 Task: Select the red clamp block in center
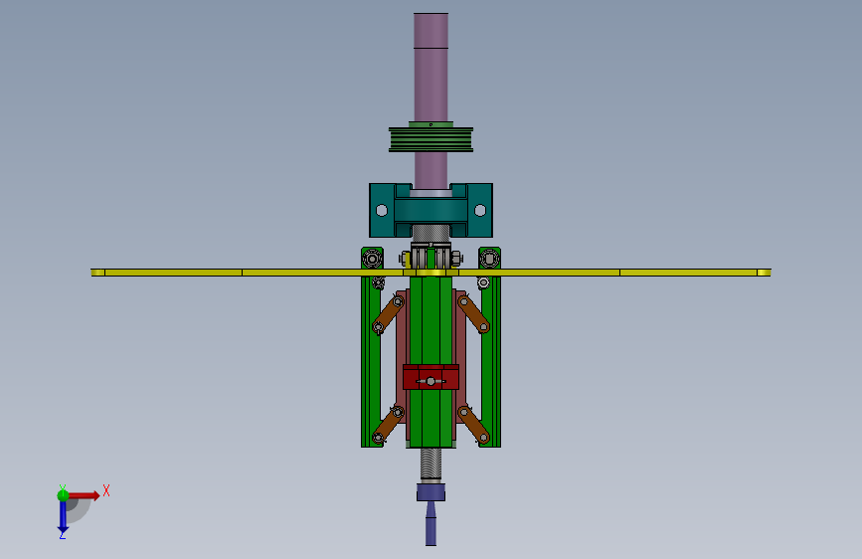point(431,377)
